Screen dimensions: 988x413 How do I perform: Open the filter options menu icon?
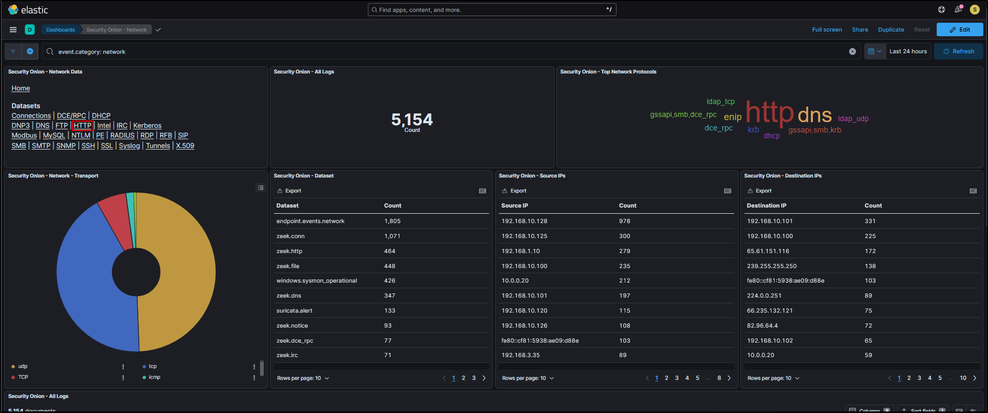13,51
